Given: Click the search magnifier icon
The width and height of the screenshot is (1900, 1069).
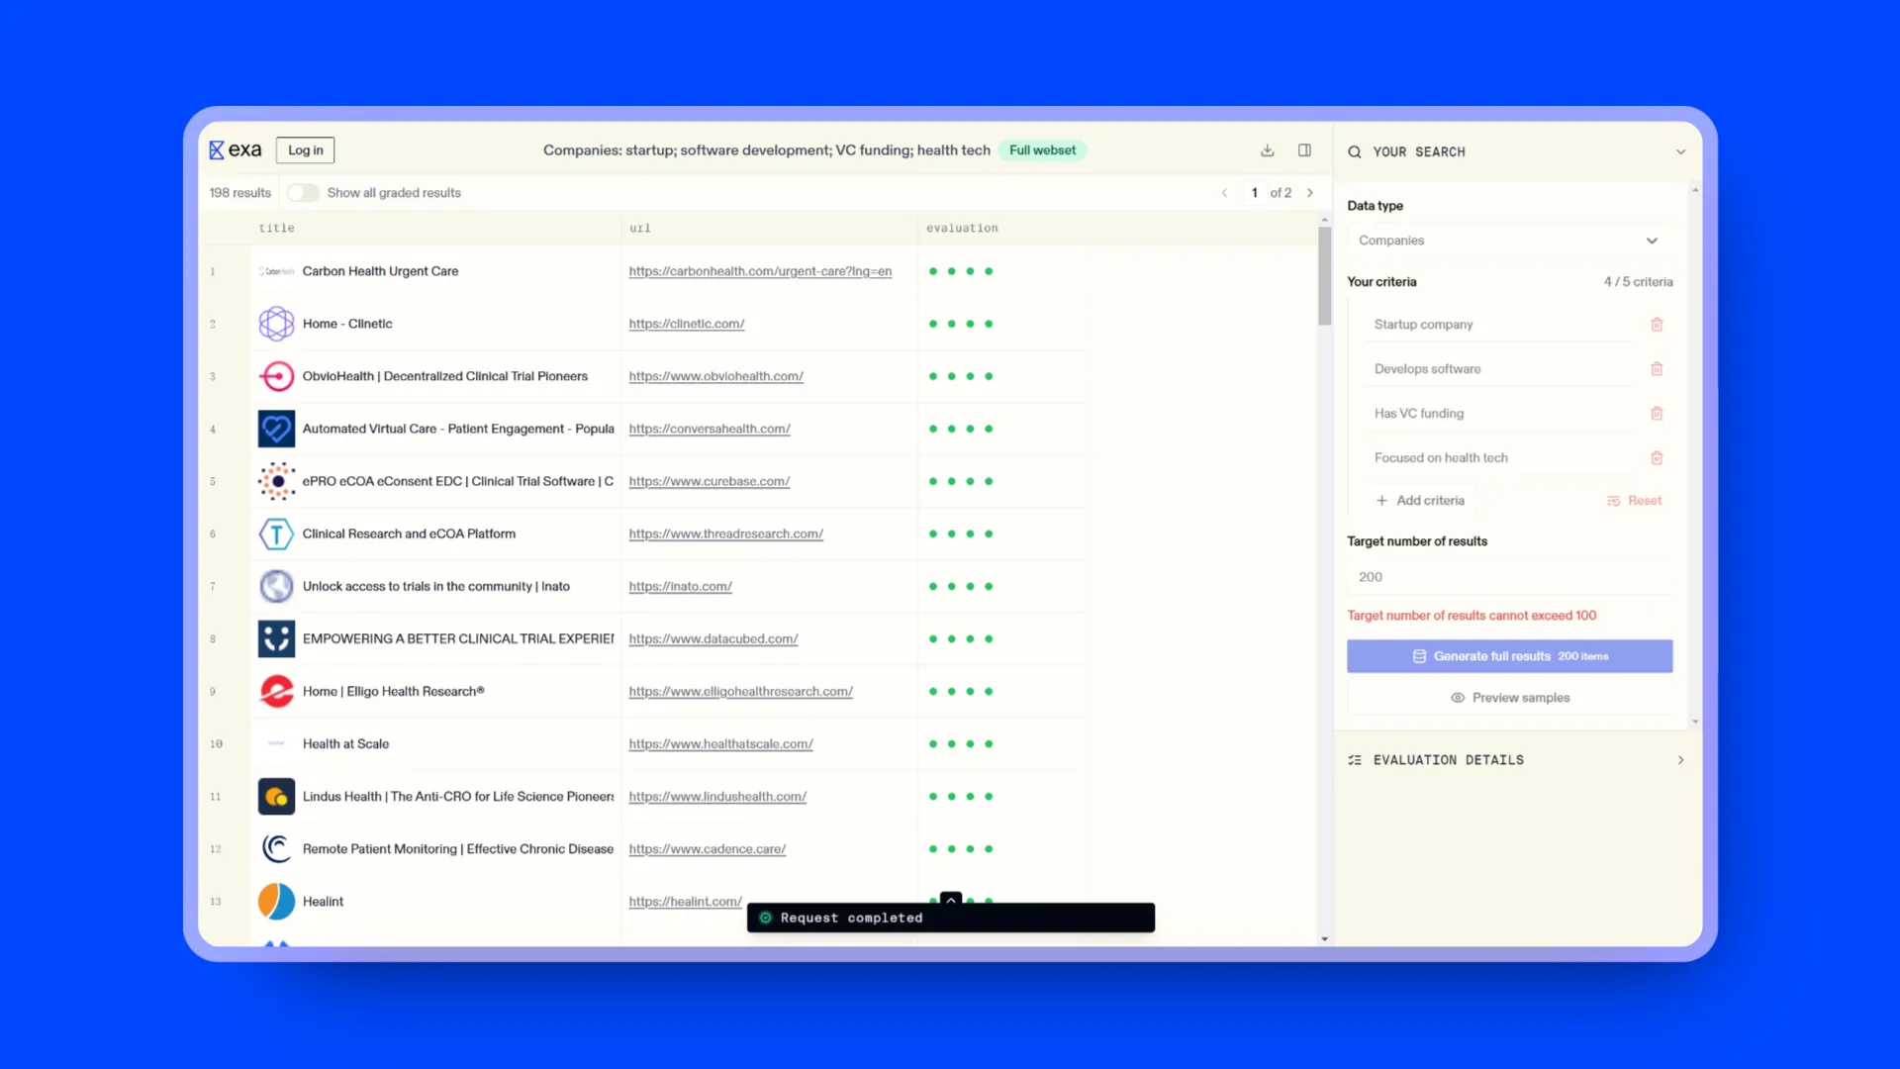Looking at the screenshot, I should [1355, 152].
